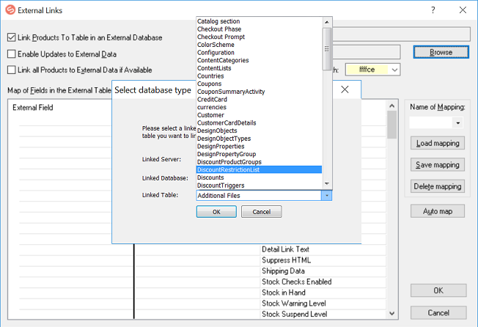Select Coupons from the dropdown list

point(210,84)
